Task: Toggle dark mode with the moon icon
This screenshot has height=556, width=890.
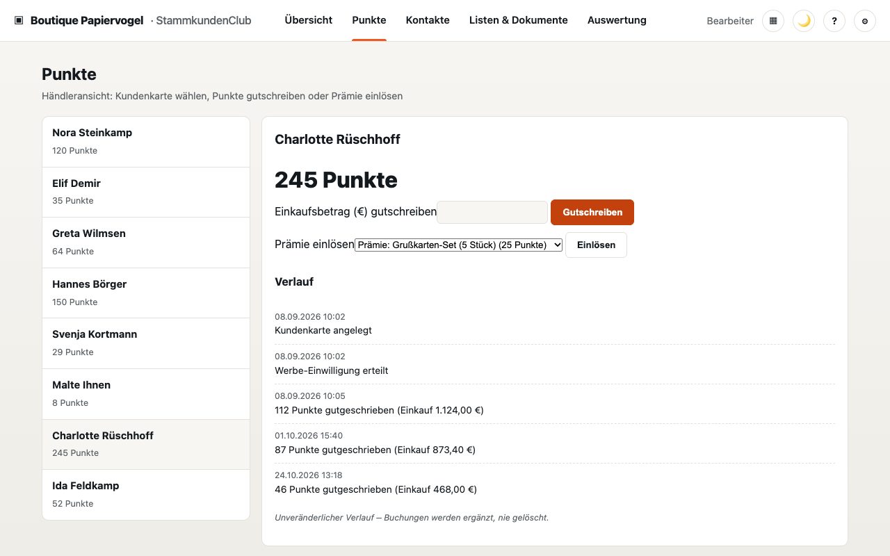Action: point(804,21)
